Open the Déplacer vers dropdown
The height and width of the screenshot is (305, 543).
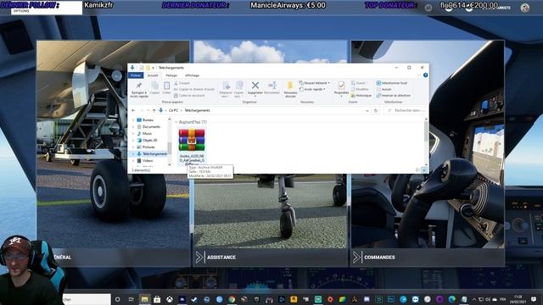click(x=226, y=90)
